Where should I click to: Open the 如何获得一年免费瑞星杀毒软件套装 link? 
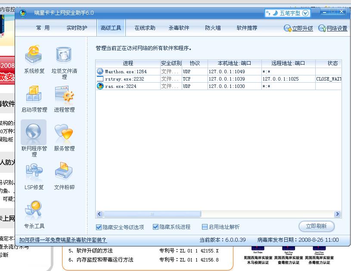(x=63, y=240)
